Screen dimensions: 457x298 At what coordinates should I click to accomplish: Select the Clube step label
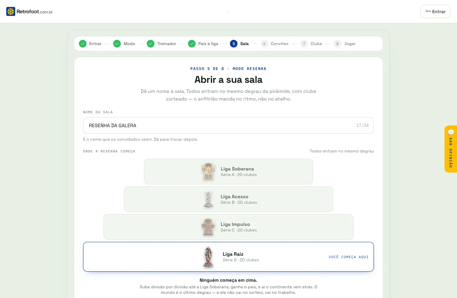pyautogui.click(x=316, y=44)
